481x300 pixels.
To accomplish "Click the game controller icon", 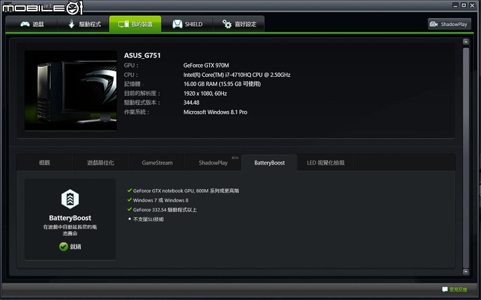I will [25, 24].
